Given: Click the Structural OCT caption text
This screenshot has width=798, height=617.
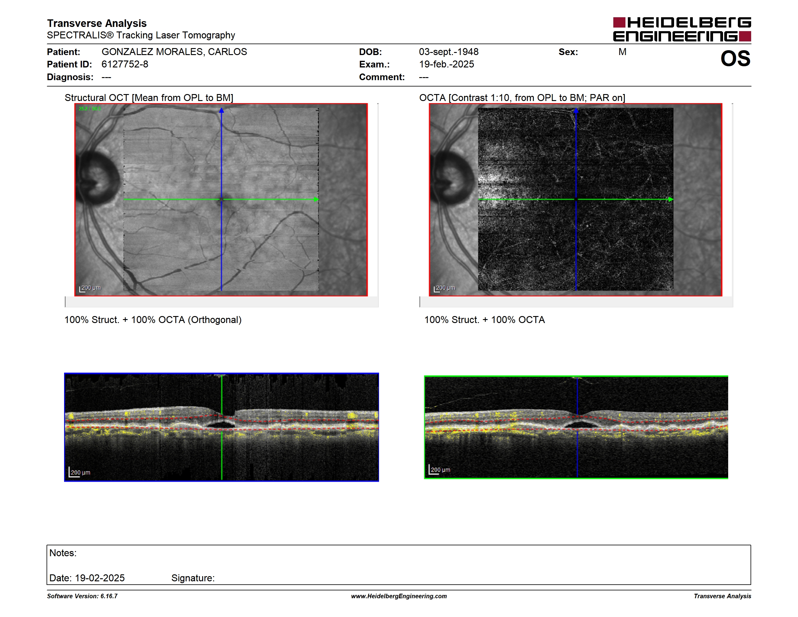Looking at the screenshot, I should (149, 98).
